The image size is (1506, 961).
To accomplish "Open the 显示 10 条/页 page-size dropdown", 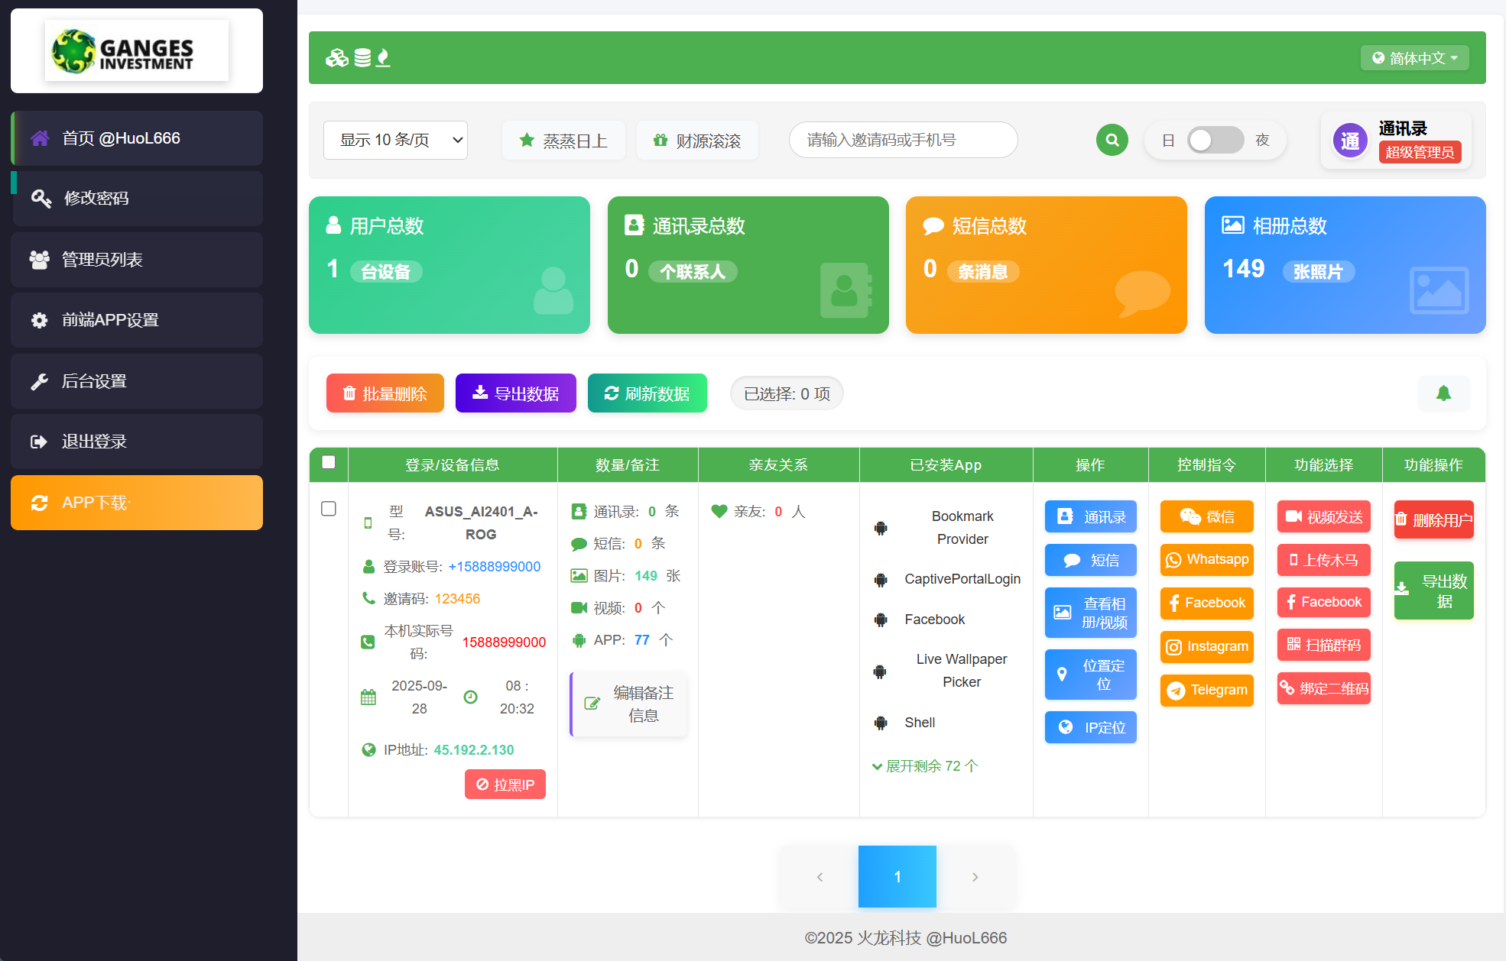I will [395, 140].
